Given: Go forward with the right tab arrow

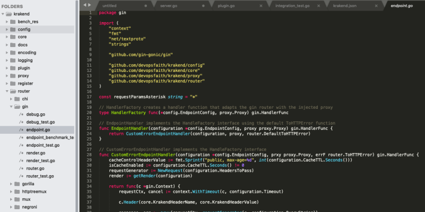Looking at the screenshot, I should (x=90, y=5).
